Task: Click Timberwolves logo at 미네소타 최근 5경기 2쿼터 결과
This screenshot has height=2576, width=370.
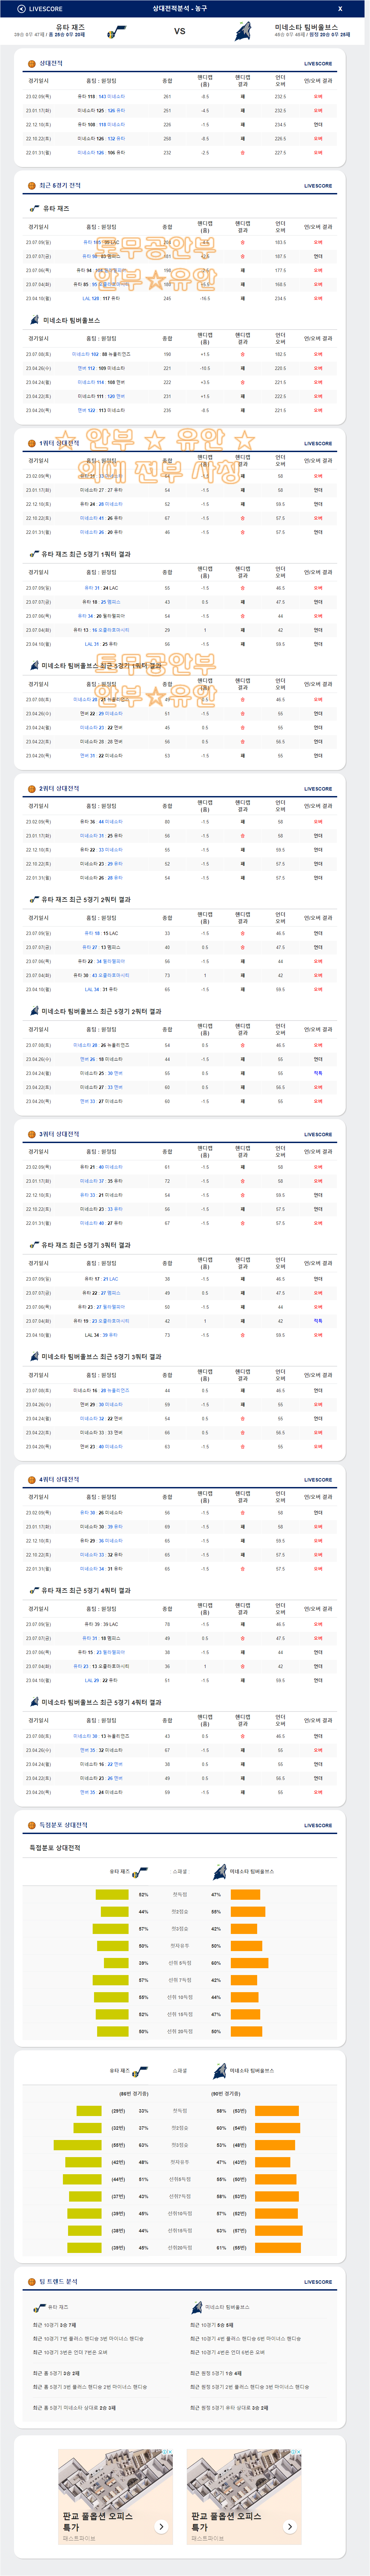Action: [x=35, y=1011]
